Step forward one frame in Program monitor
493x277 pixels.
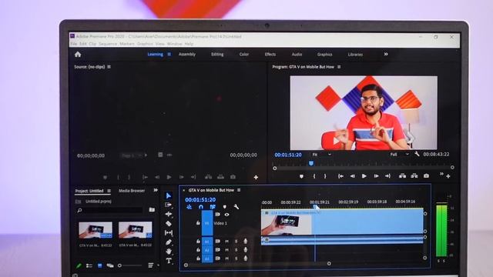click(x=376, y=176)
